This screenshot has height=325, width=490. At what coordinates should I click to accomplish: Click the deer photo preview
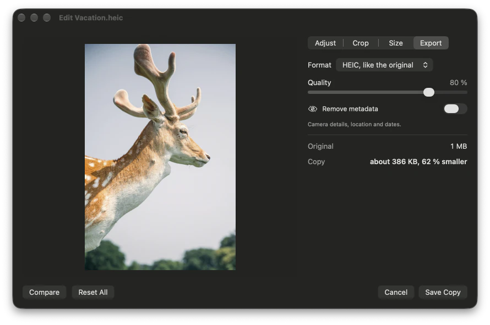(x=160, y=156)
